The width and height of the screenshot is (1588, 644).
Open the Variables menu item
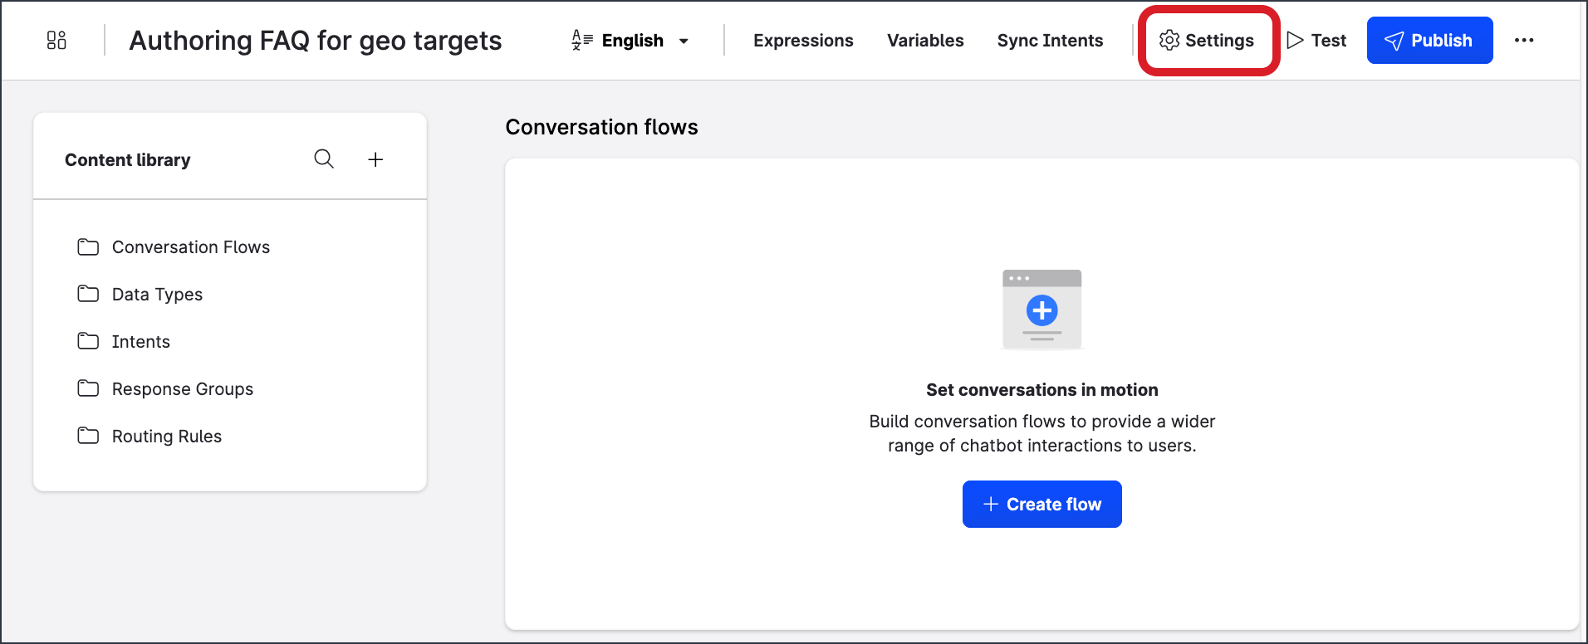point(924,41)
